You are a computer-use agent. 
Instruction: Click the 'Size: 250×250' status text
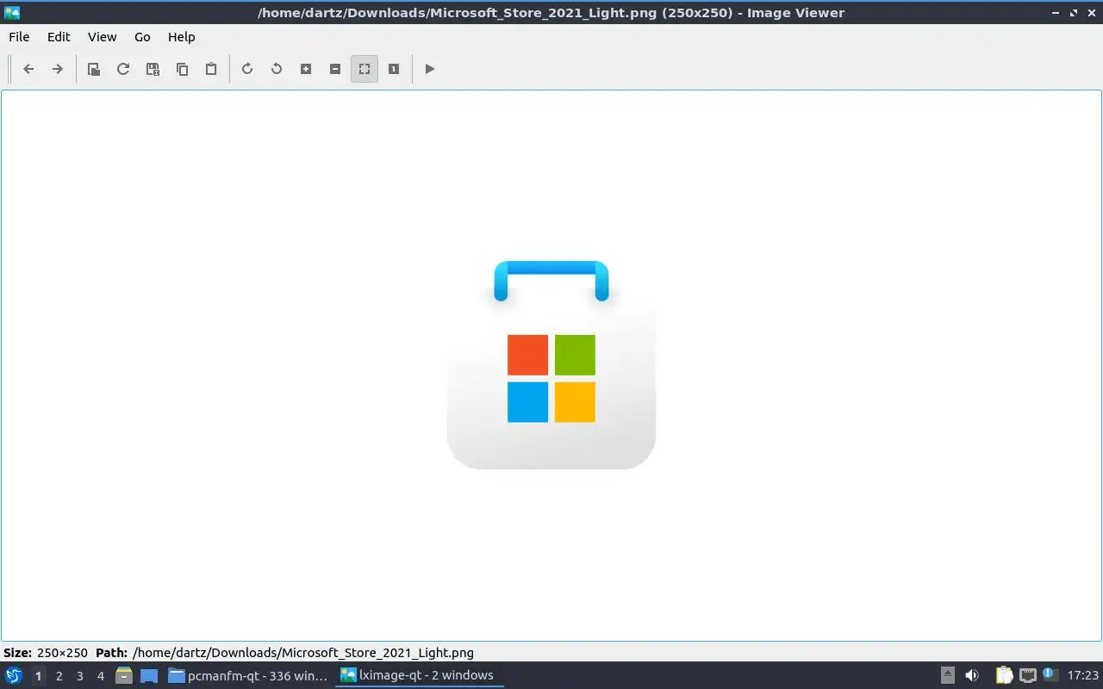(46, 653)
